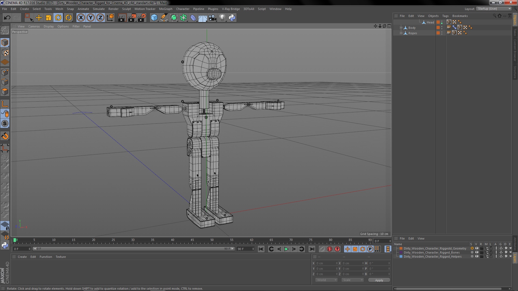Click the X position input field
Image resolution: width=518 pixels, height=291 pixels.
pos(327,263)
